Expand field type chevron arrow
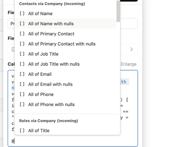The height and width of the screenshot is (147, 193). (x=132, y=49)
